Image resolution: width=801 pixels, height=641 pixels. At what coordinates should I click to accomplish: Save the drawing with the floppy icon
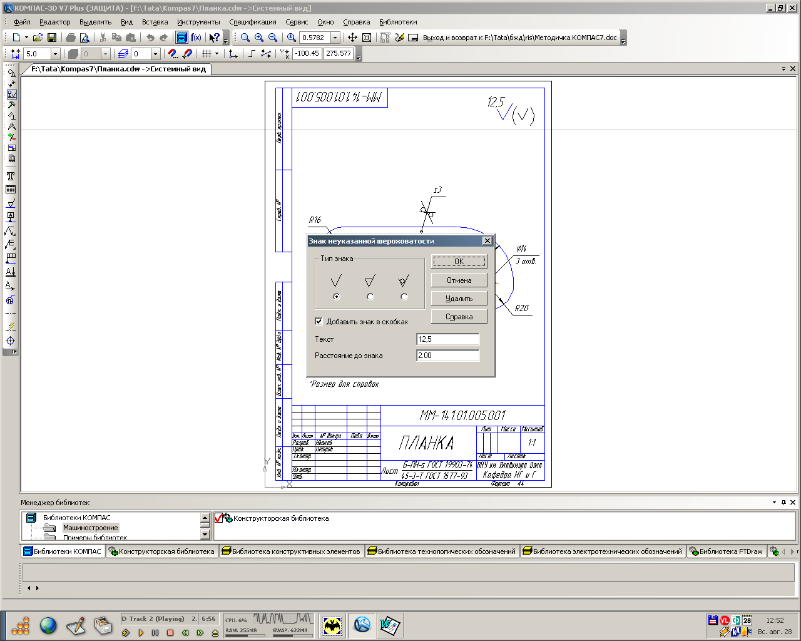click(52, 38)
